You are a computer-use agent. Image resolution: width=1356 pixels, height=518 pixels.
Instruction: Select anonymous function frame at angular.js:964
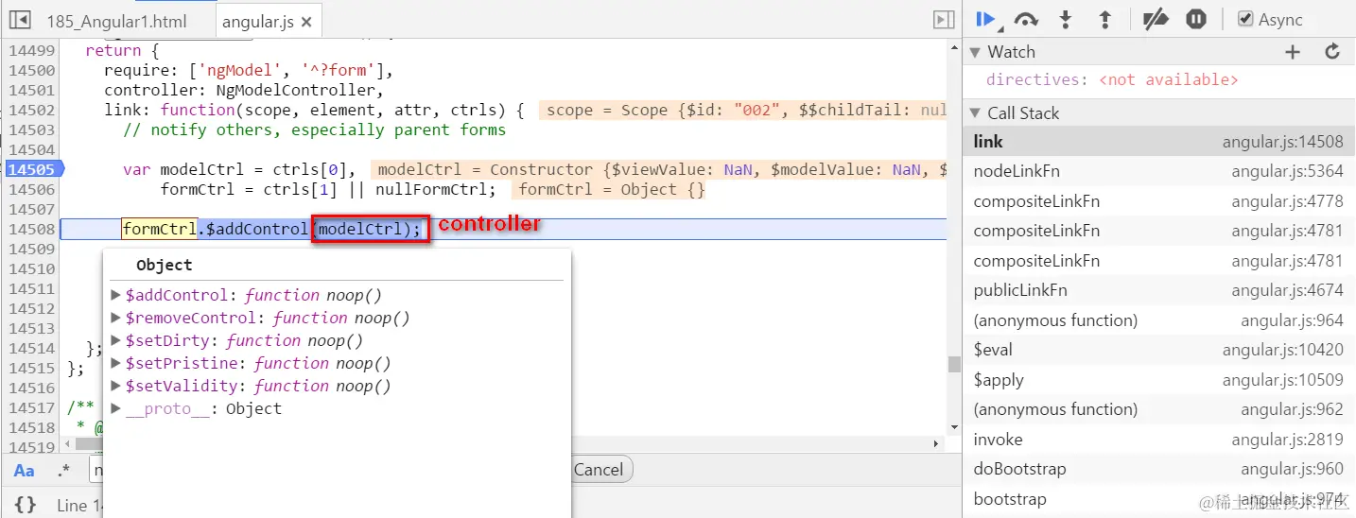1158,320
